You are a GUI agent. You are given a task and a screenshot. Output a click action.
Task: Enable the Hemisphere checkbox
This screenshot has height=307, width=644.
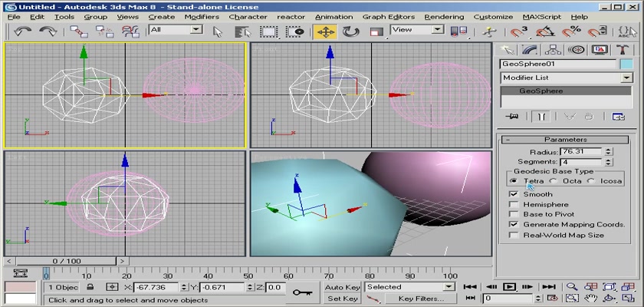[514, 204]
